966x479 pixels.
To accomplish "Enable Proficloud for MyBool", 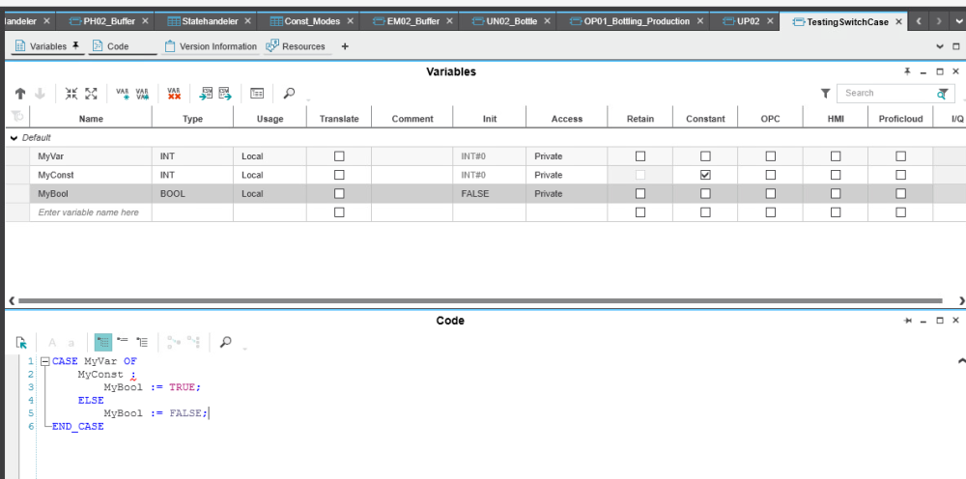I will [x=900, y=193].
